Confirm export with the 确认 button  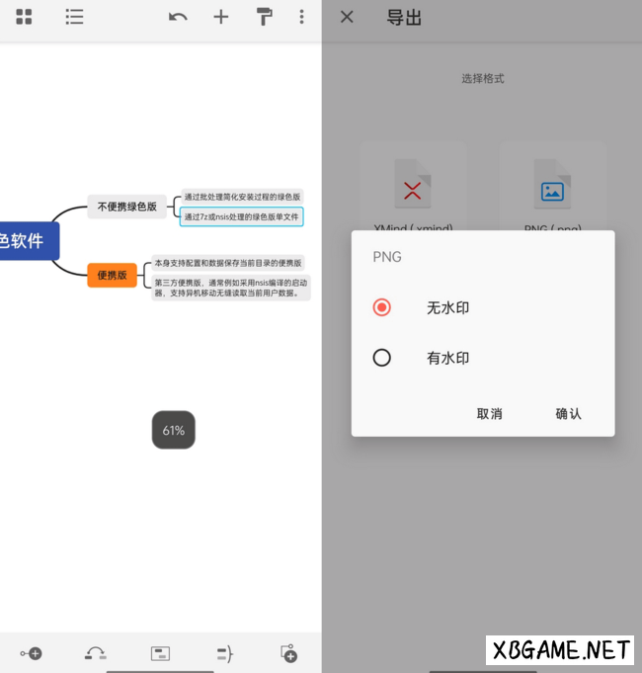pyautogui.click(x=568, y=414)
